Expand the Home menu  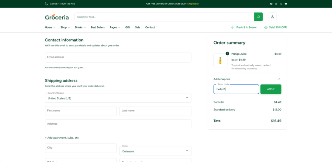point(50,27)
